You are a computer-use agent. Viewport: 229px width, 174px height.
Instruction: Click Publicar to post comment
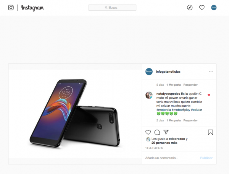206,158
